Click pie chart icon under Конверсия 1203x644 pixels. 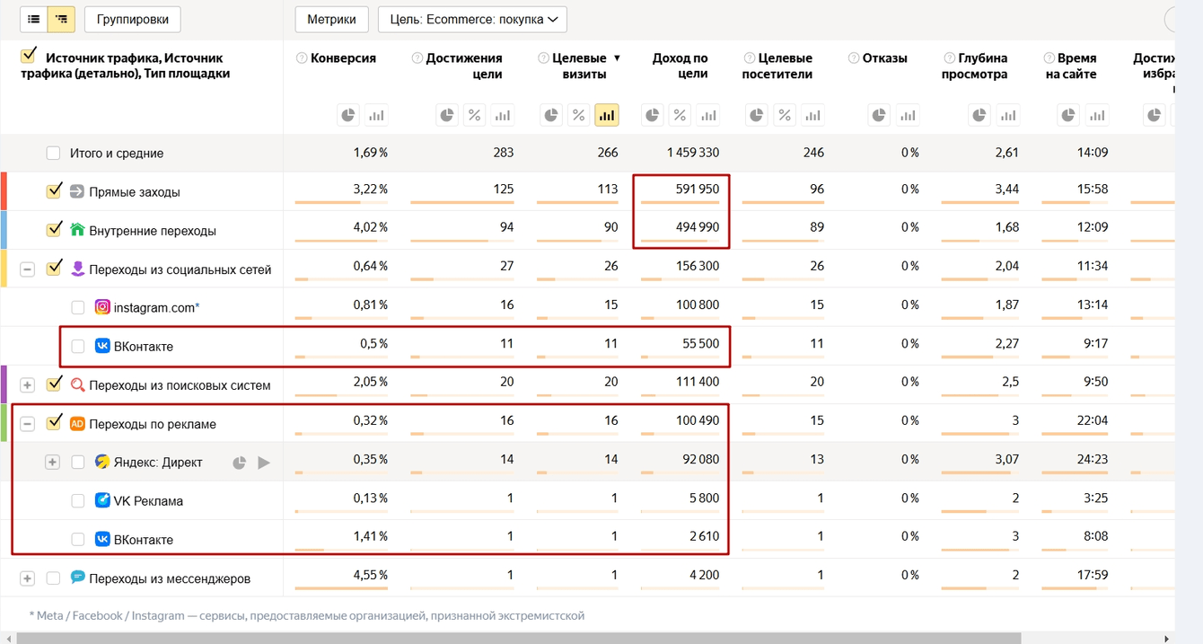click(347, 115)
